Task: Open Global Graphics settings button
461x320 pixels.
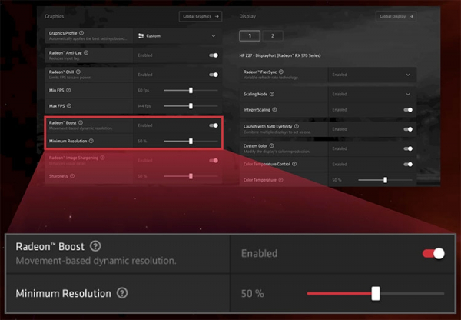Action: (x=201, y=16)
